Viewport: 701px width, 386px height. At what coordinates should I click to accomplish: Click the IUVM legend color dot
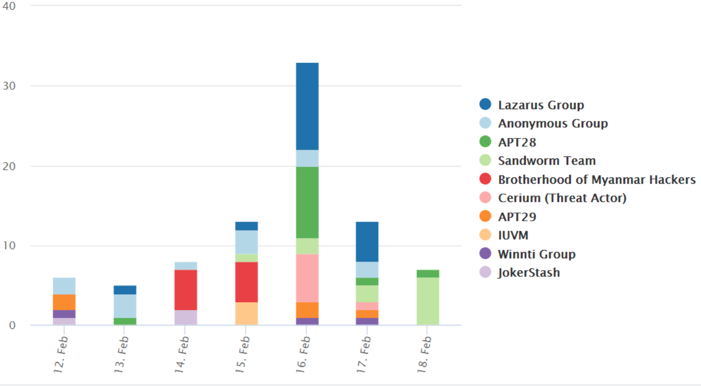tap(485, 235)
